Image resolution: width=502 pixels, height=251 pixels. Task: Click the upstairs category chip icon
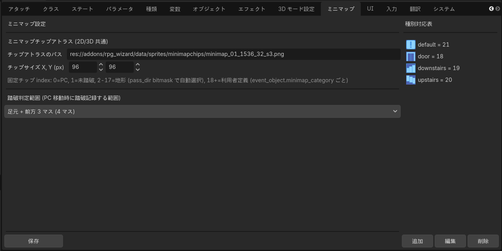[x=410, y=80]
